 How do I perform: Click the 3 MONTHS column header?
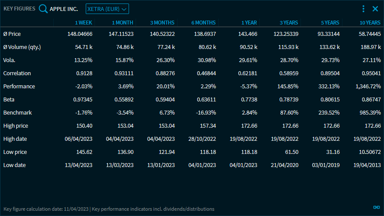pyautogui.click(x=162, y=22)
